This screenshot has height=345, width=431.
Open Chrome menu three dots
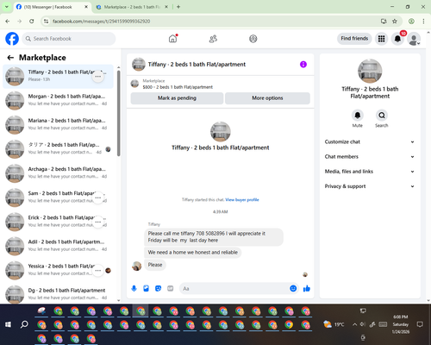click(423, 22)
